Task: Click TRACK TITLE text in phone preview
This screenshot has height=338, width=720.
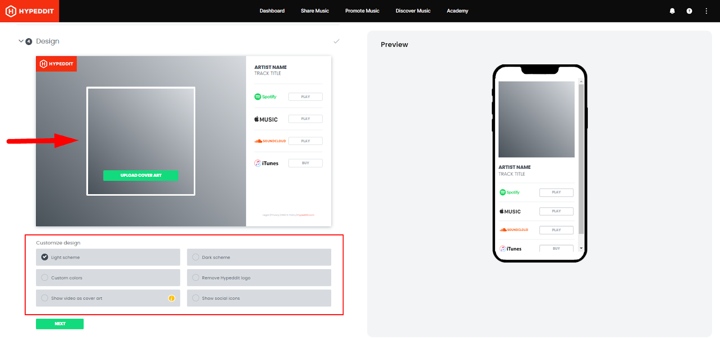Action: click(x=512, y=174)
